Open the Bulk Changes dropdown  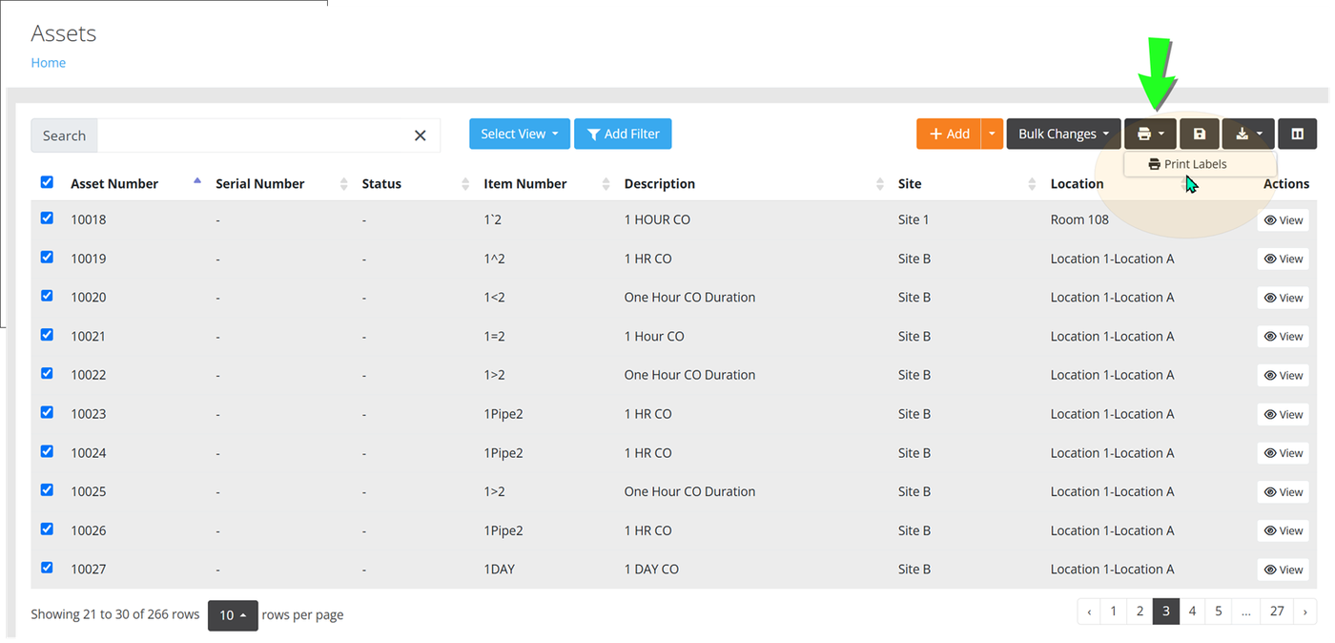coord(1064,134)
